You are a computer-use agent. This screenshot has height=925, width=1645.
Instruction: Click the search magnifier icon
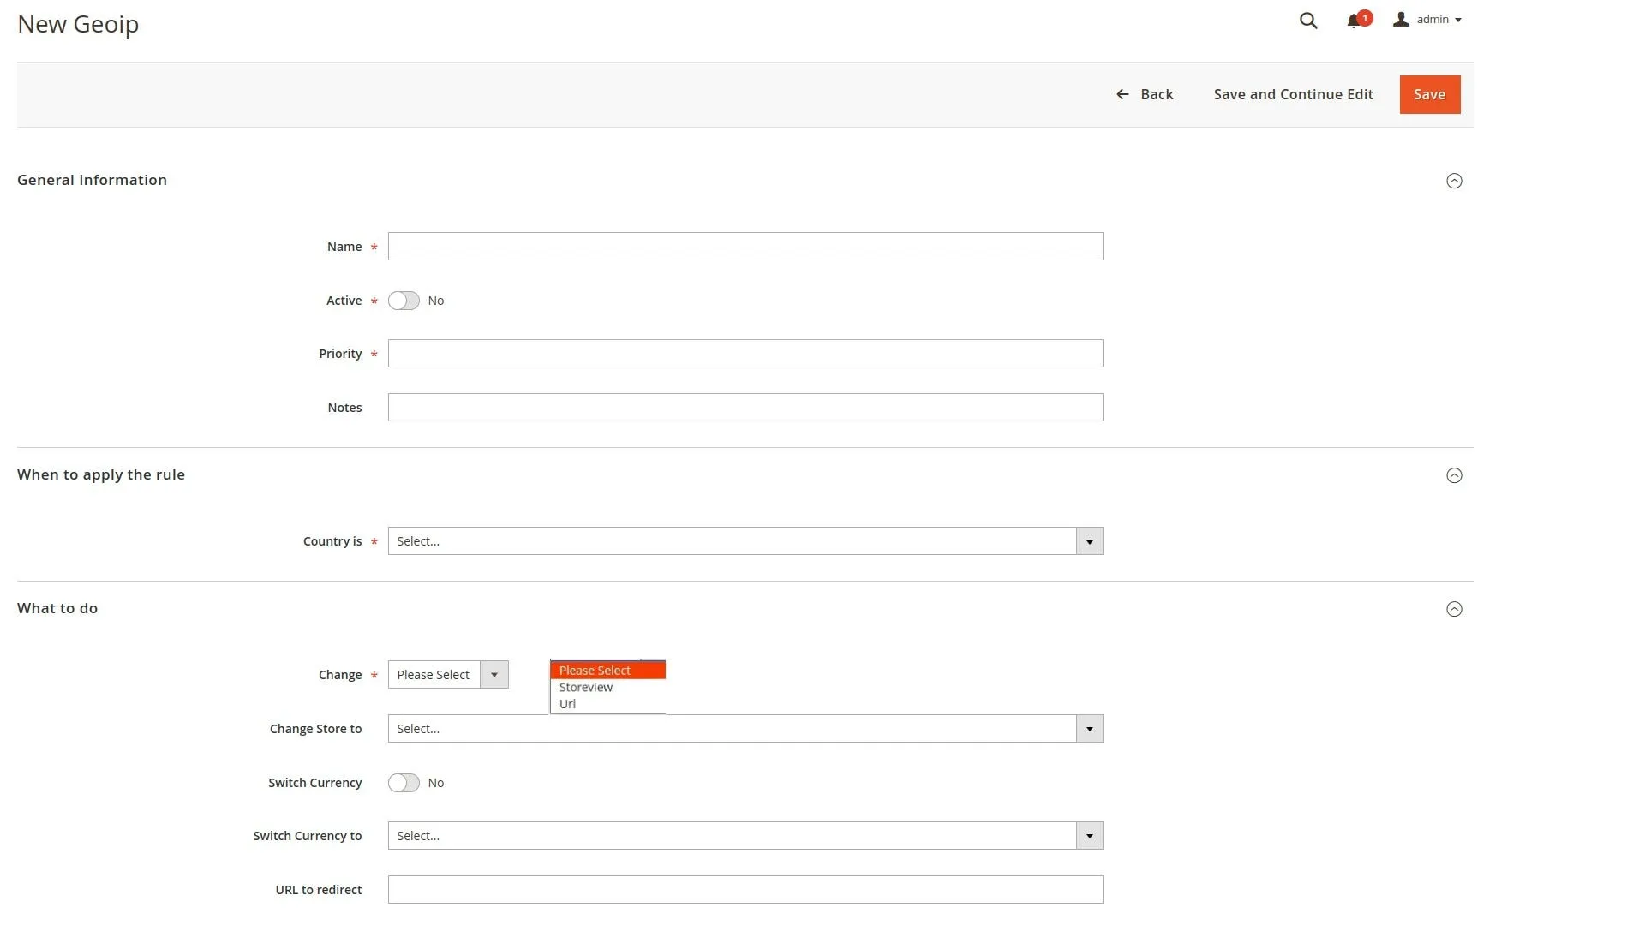coord(1307,21)
